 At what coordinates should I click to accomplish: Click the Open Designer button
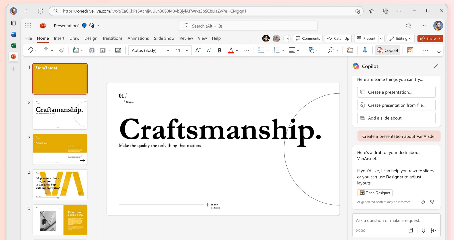point(375,193)
